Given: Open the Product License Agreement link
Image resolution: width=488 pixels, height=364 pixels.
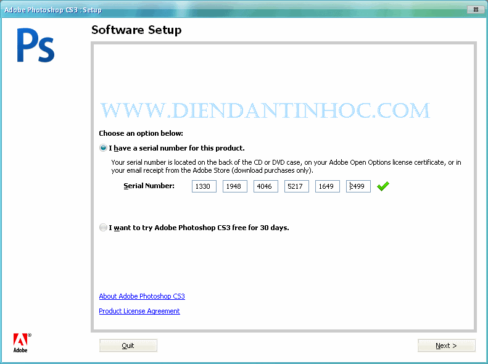Looking at the screenshot, I should [x=139, y=311].
